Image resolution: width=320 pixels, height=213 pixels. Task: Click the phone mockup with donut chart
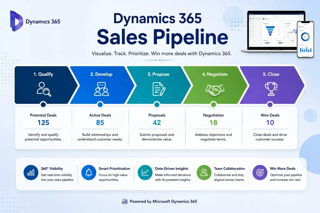point(305,39)
